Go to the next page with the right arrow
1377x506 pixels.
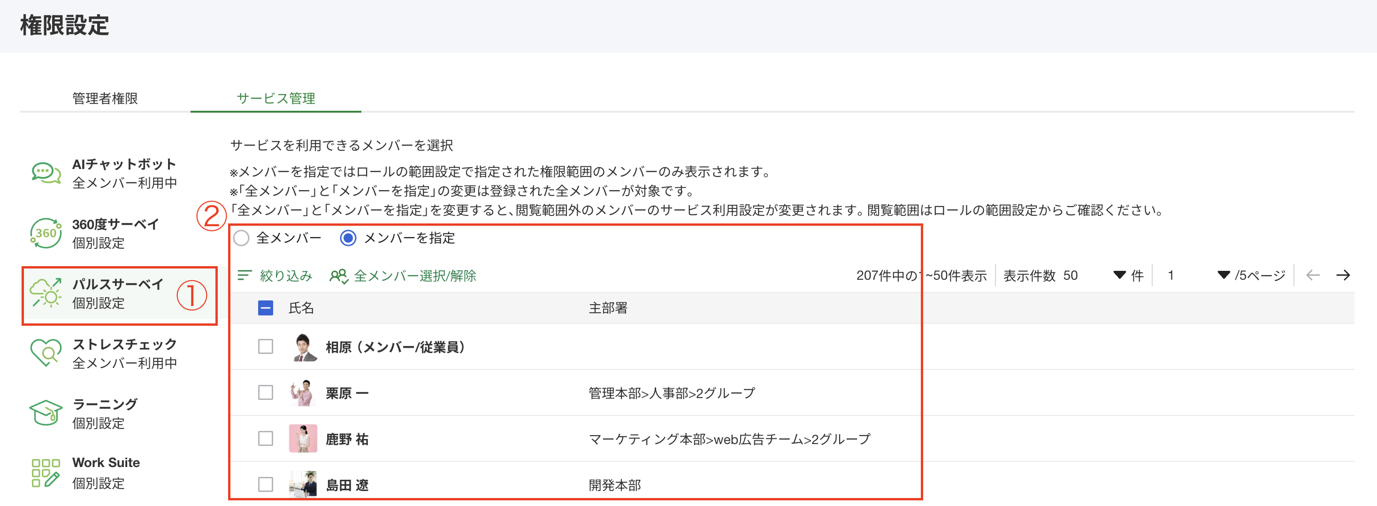1345,275
